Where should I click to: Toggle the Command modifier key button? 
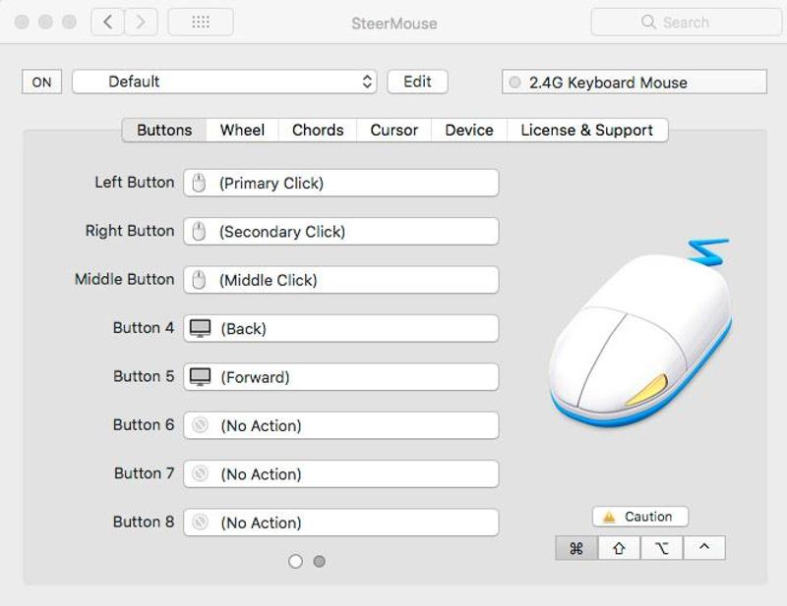(x=576, y=548)
